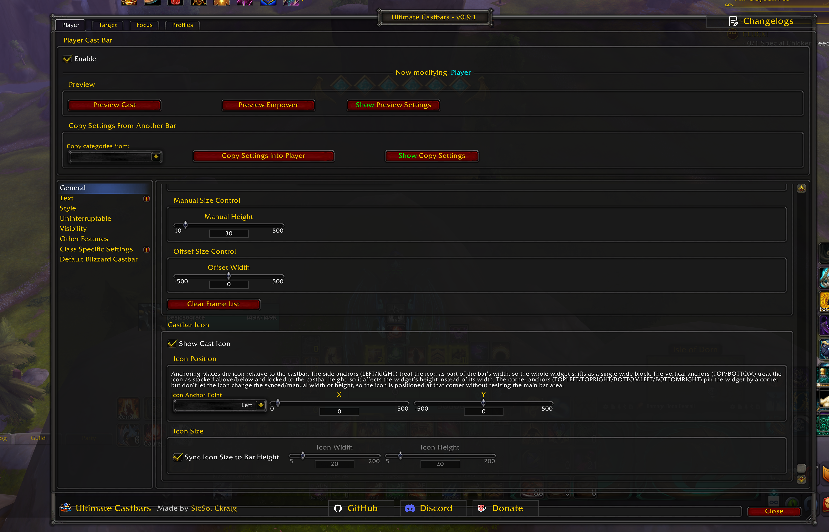The height and width of the screenshot is (532, 829).
Task: Uncheck Show Cast Icon
Action: pos(172,343)
